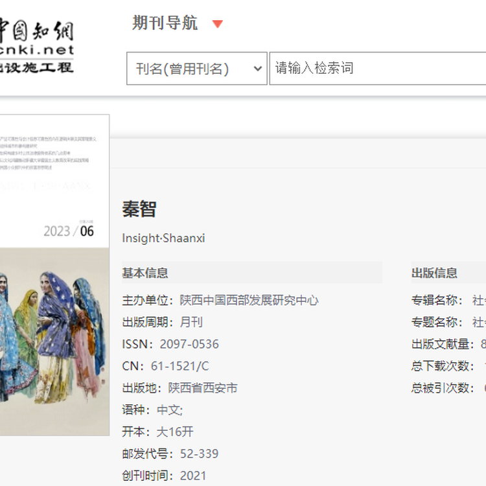
Task: Open 期刊导航 navigation menu
Action: coord(165,23)
